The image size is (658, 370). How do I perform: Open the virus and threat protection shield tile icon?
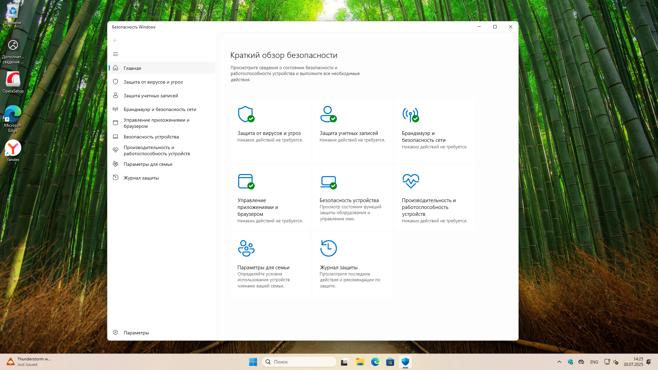[246, 114]
